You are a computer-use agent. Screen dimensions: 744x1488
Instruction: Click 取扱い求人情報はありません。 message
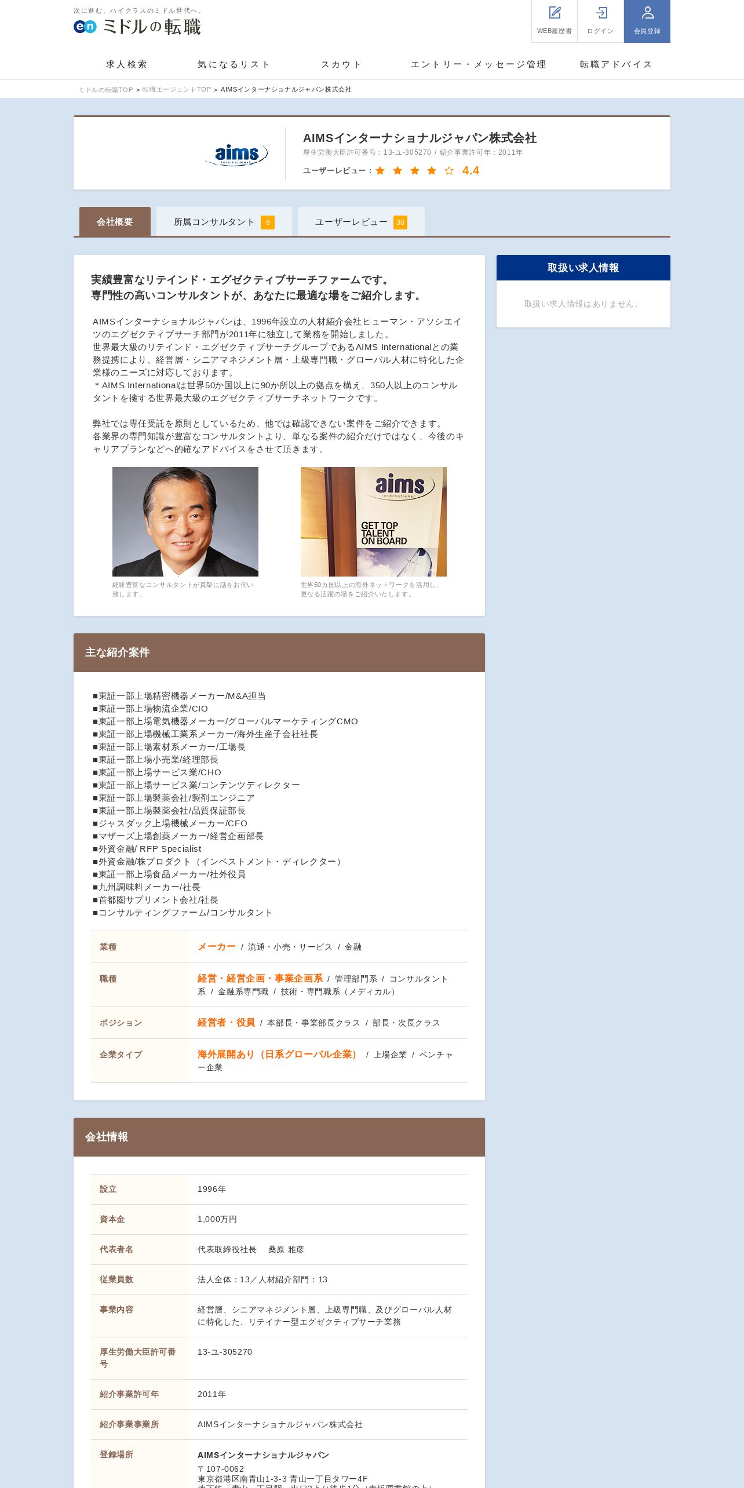tap(583, 304)
